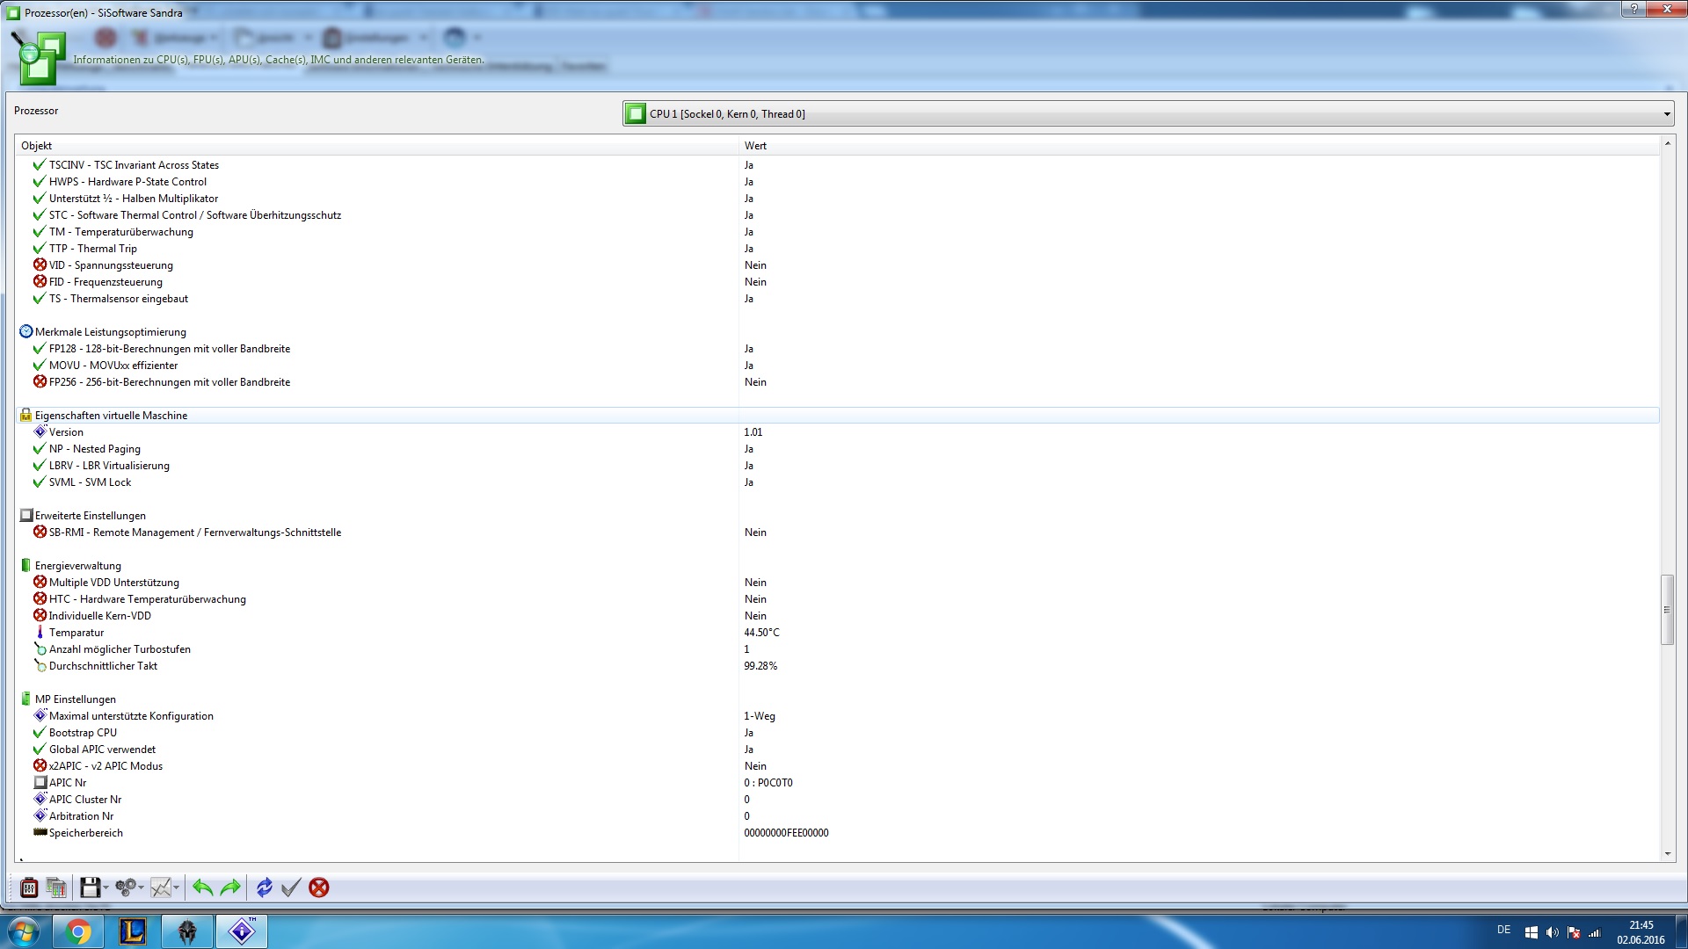
Task: Click the vertical scrollbar thumb in list
Action: click(1666, 609)
